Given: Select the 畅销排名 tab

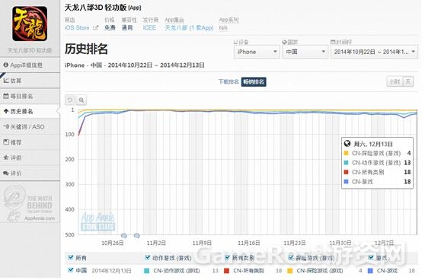Looking at the screenshot, I should [254, 81].
